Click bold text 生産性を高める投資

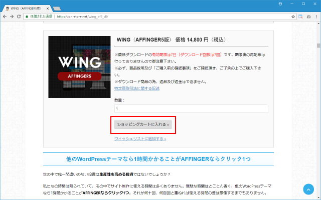tap(116, 174)
